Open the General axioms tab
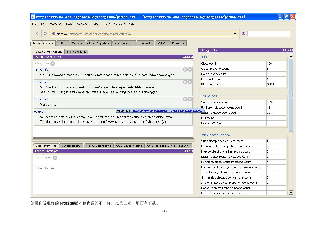The width and height of the screenshot is (329, 233). click(x=71, y=146)
